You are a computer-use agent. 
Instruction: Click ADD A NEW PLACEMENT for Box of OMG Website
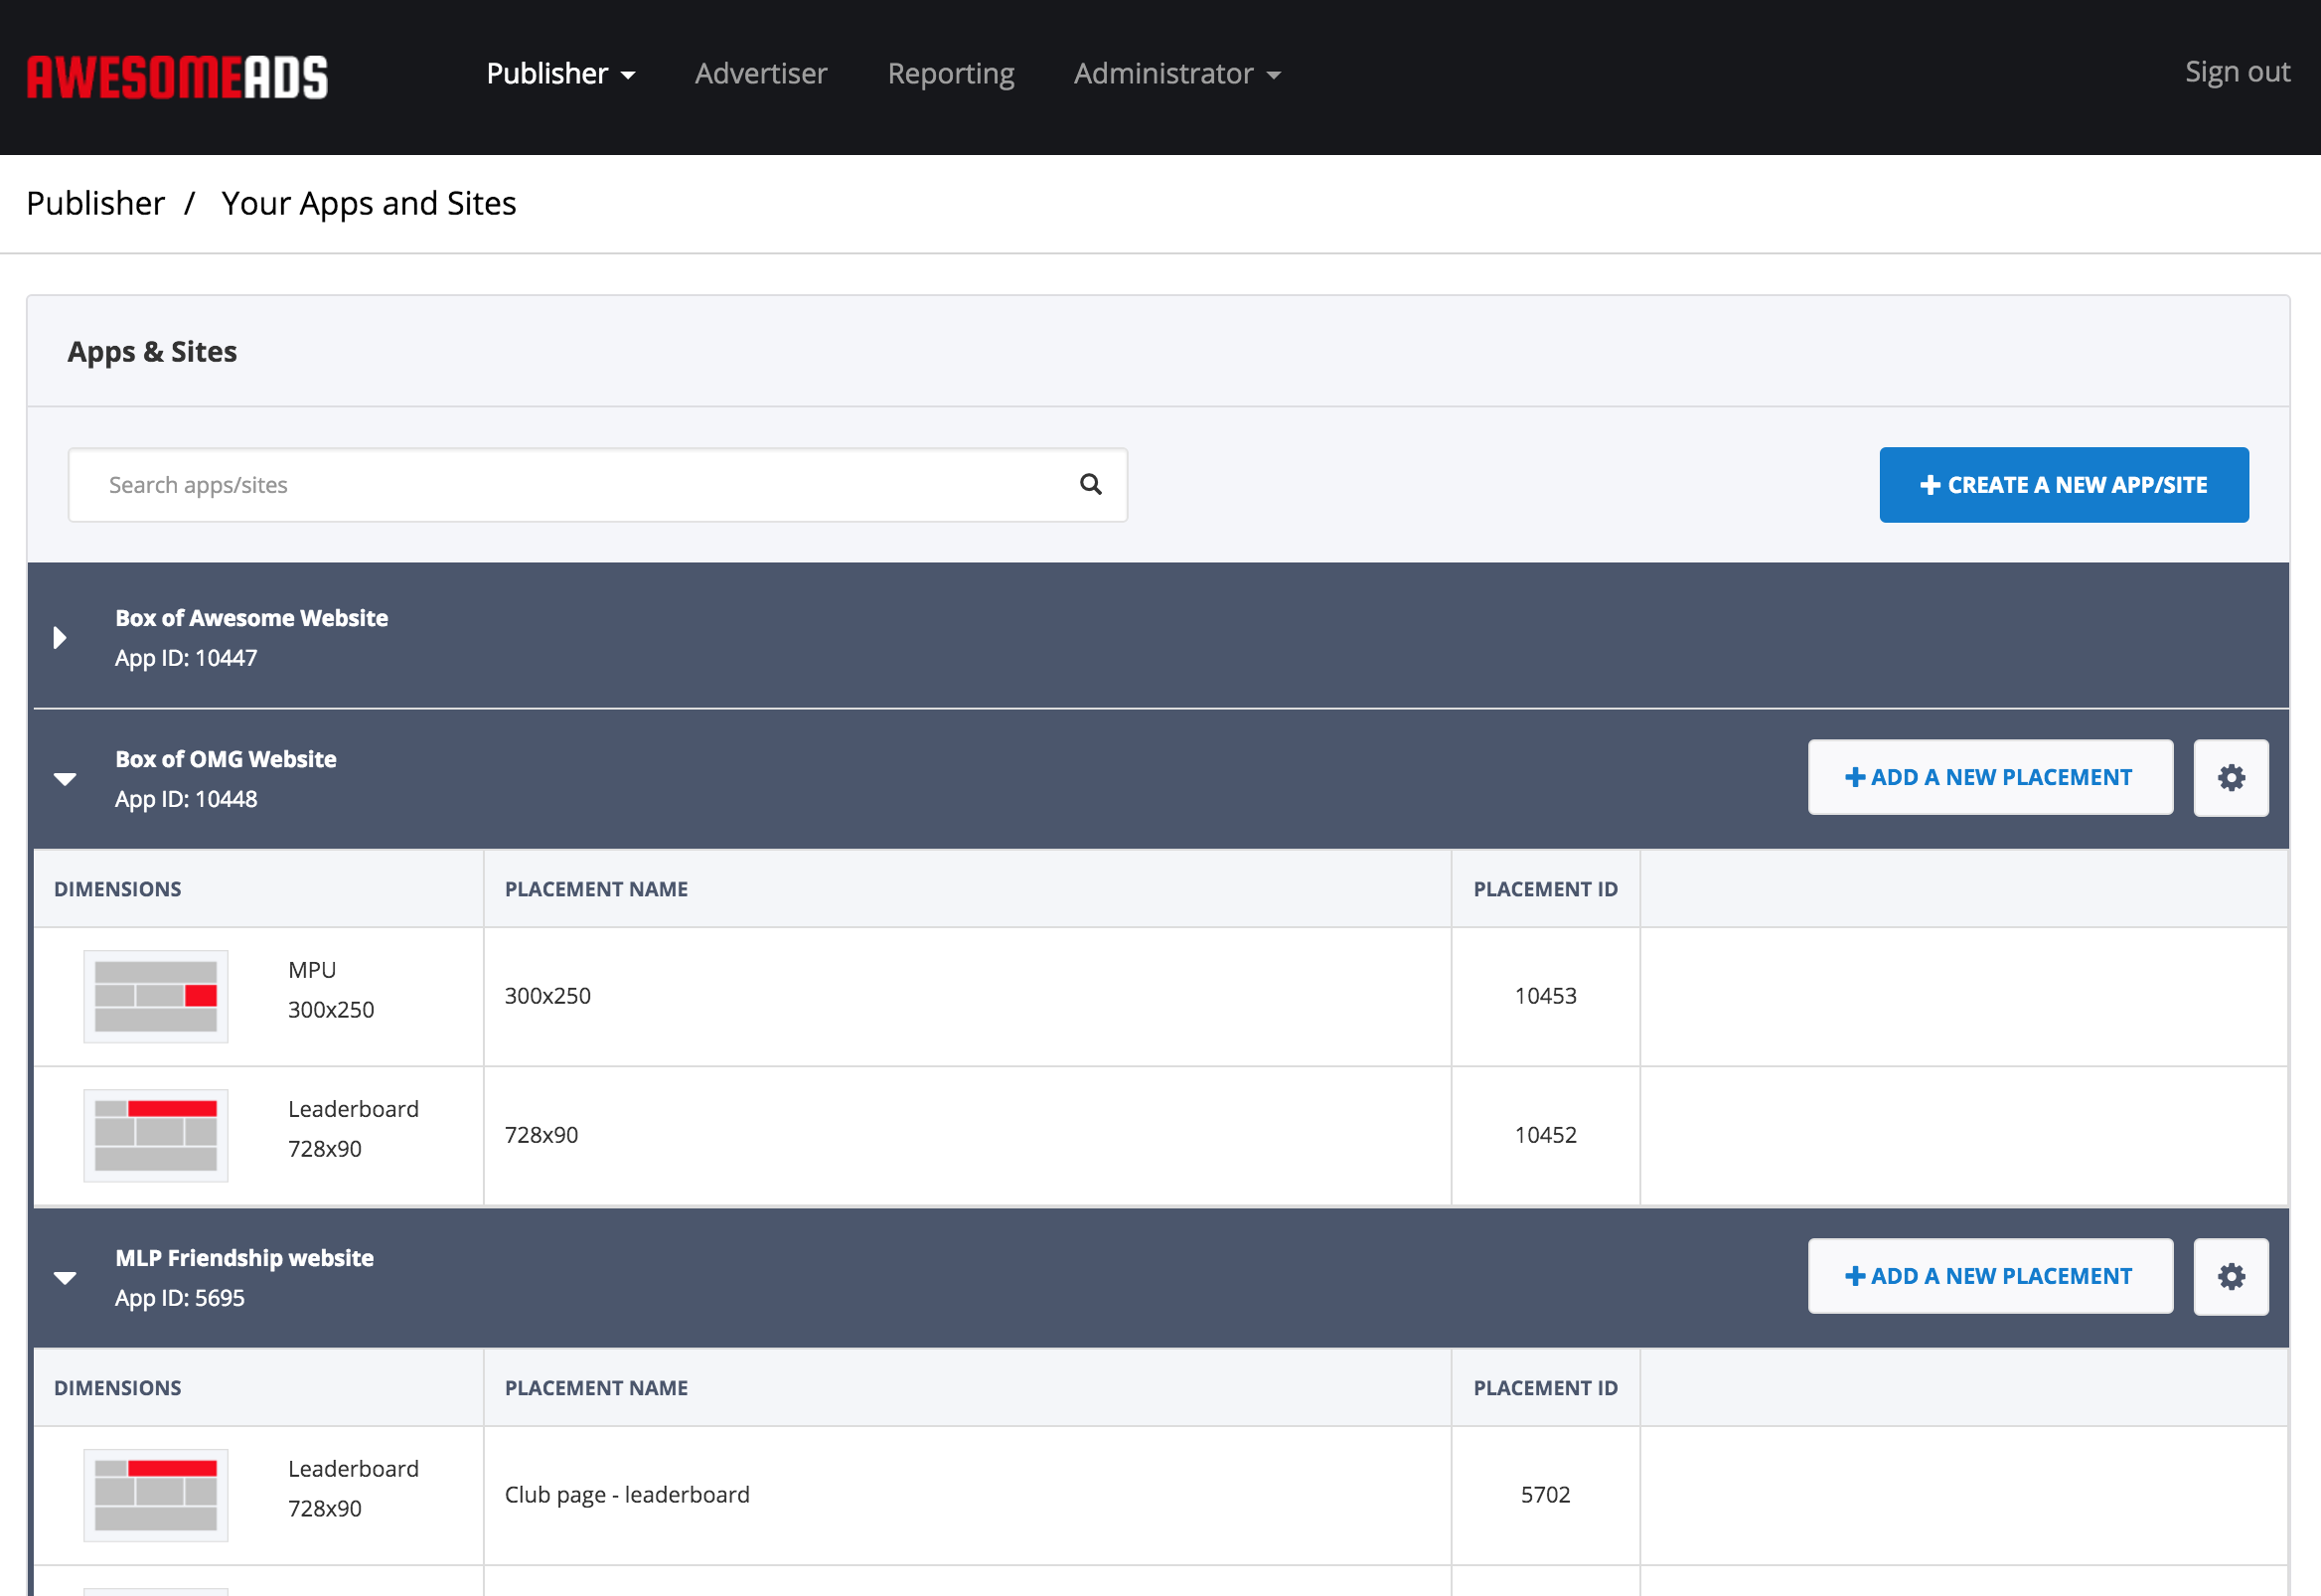1991,778
